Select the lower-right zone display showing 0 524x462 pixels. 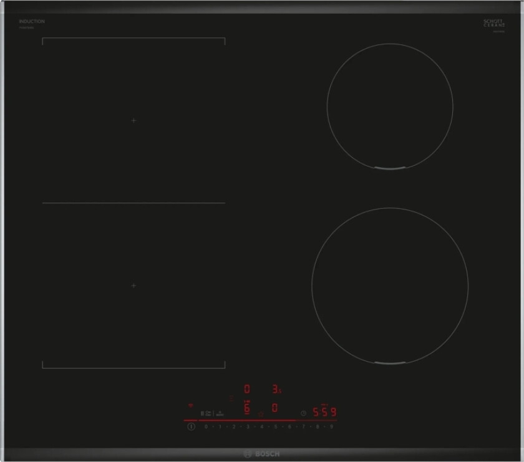(x=274, y=408)
